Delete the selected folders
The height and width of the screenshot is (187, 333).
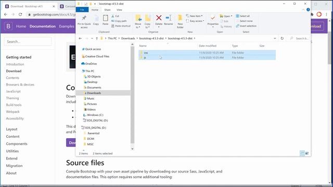pos(159,21)
